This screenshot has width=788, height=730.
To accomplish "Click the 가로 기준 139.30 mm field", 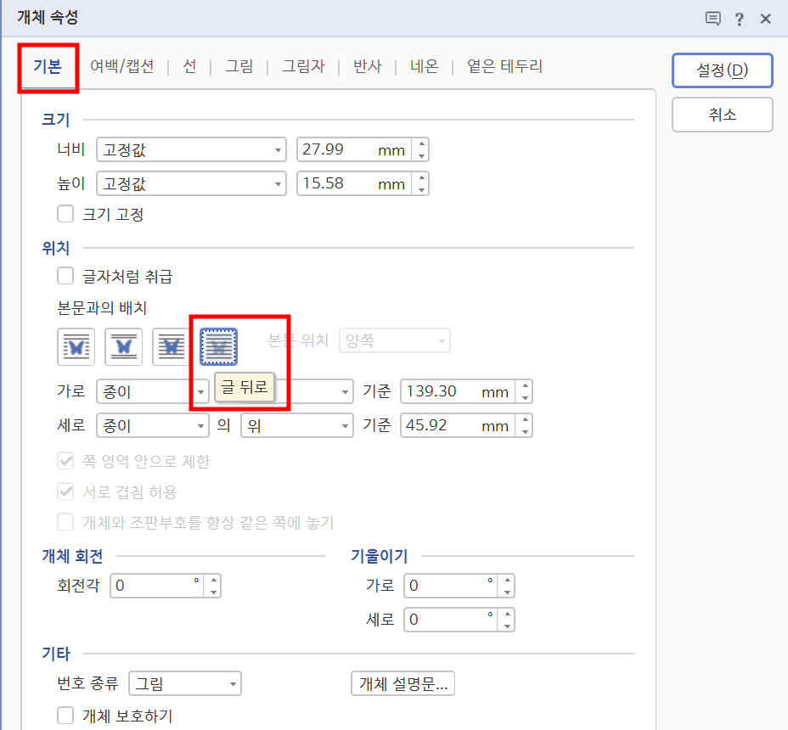I will 458,391.
